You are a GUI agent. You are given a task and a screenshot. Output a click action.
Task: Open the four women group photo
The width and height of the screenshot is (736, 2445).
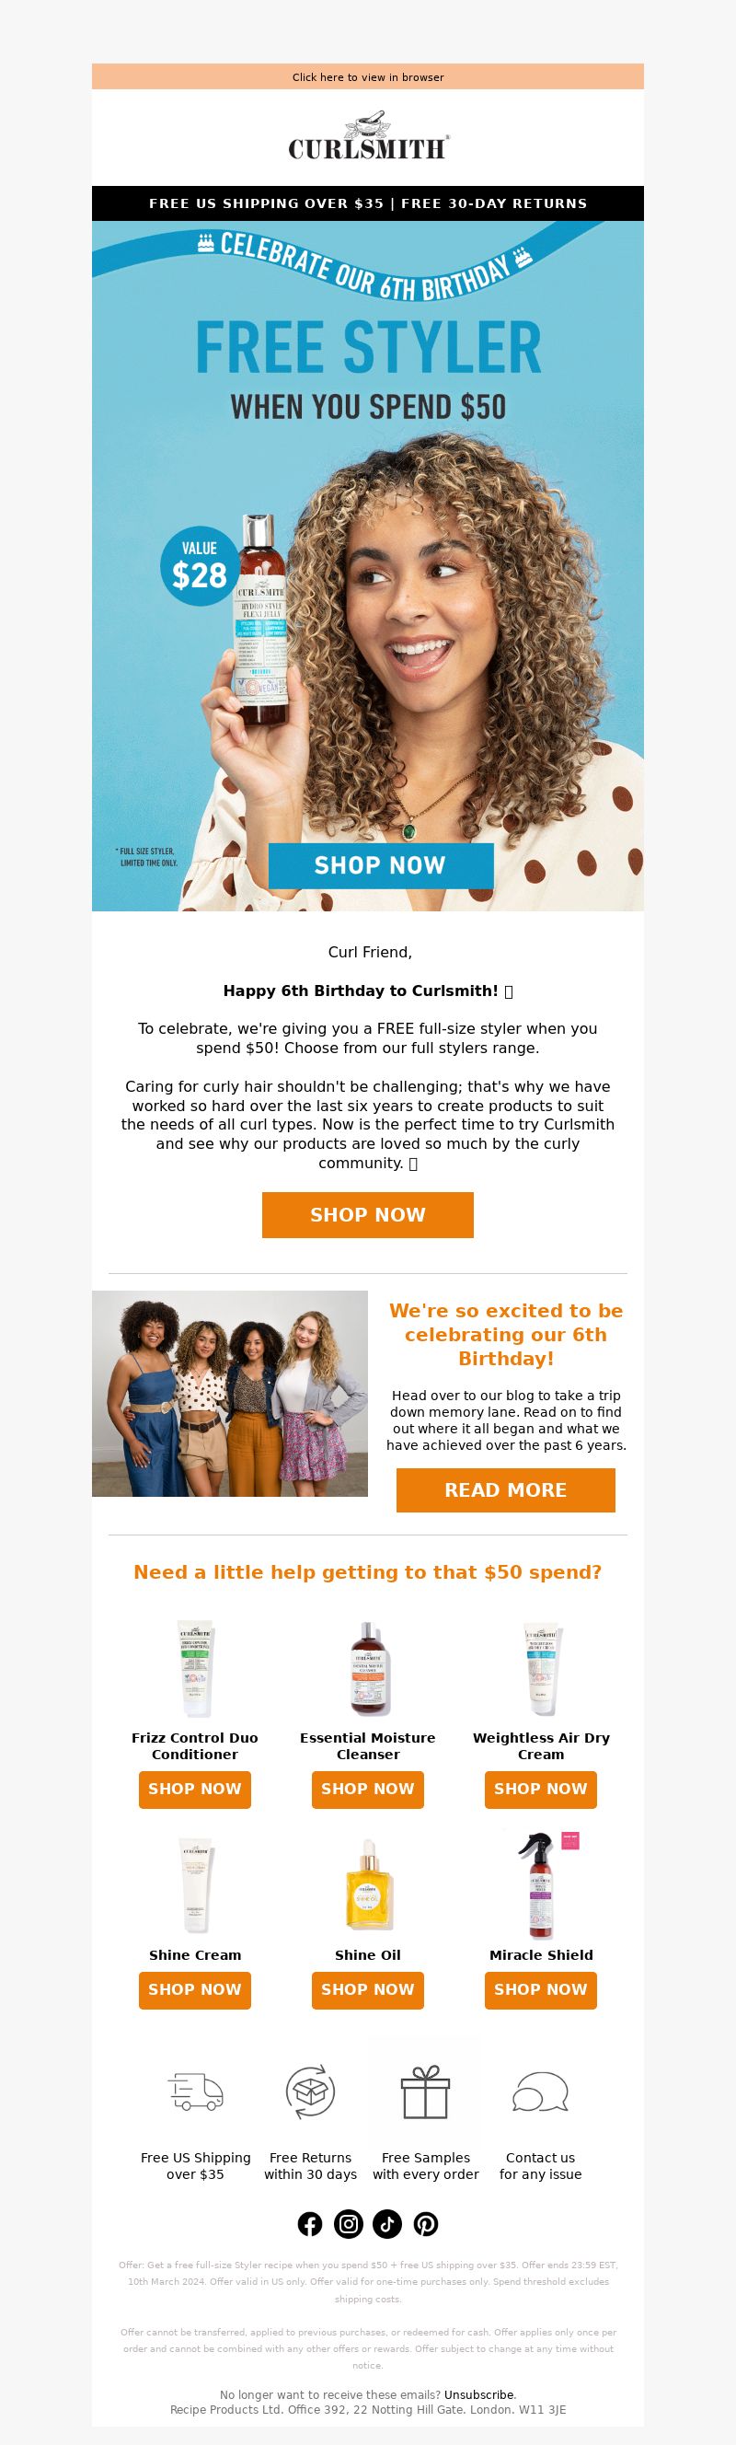pyautogui.click(x=229, y=1394)
